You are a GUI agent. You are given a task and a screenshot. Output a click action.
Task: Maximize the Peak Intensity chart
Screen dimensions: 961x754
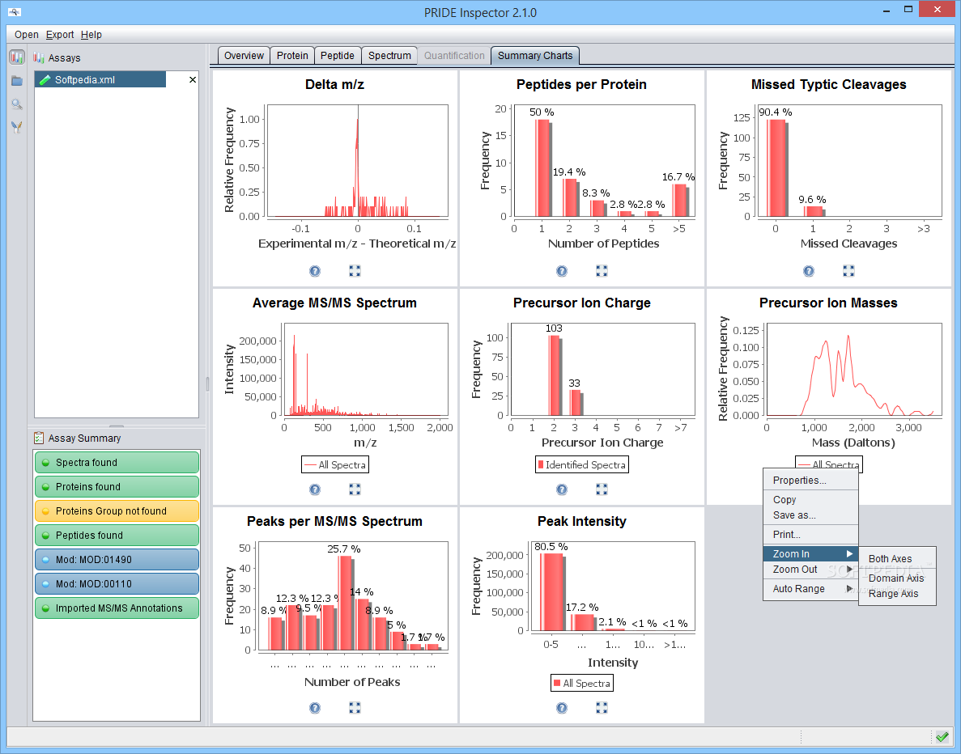coord(602,708)
